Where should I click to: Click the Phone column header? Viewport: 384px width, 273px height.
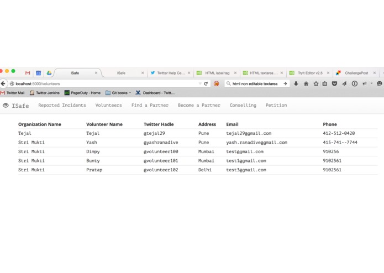(x=330, y=124)
